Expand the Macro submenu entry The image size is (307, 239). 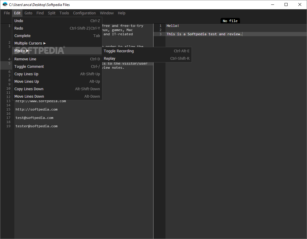[x=57, y=50]
